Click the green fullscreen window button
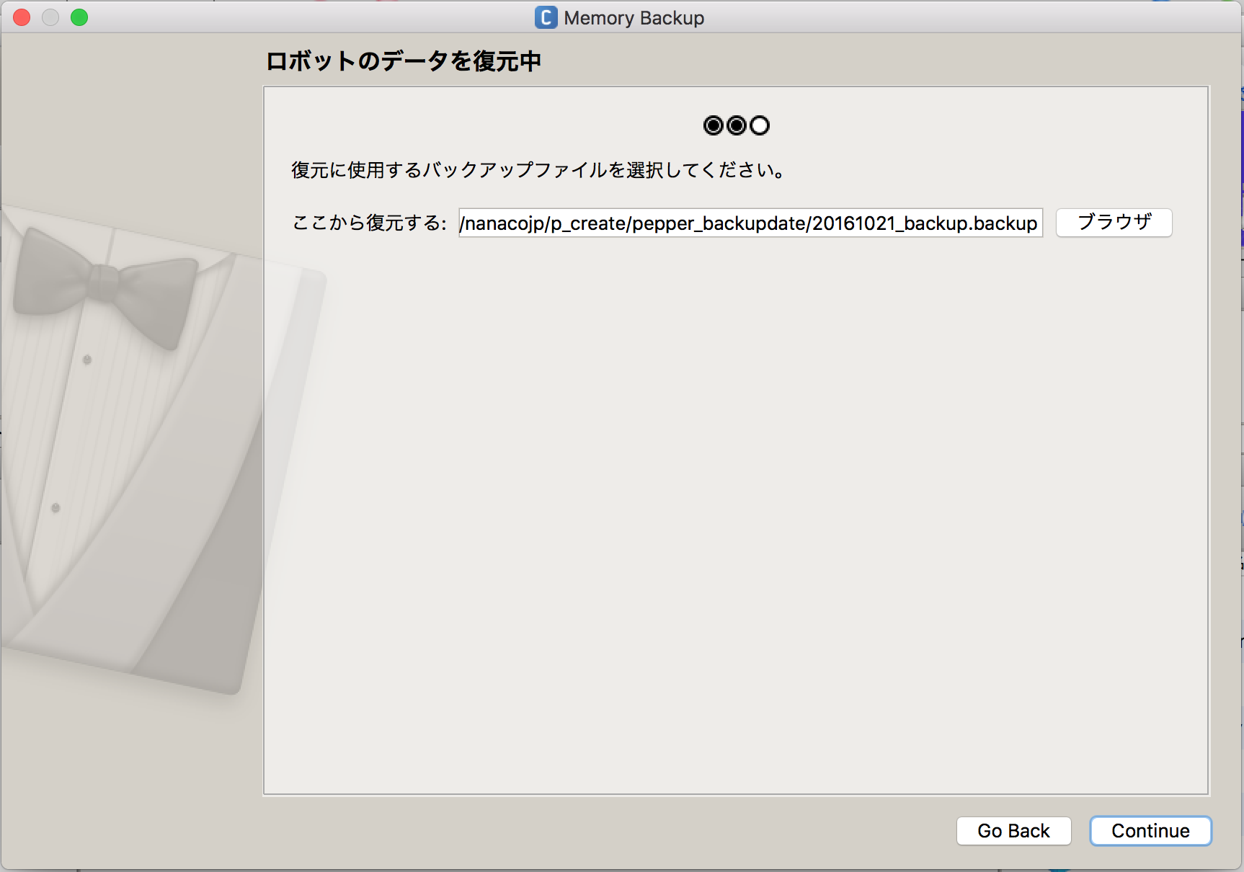 (x=79, y=17)
